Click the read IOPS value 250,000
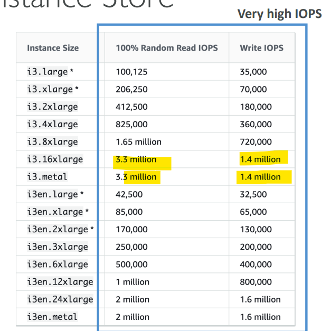 point(131,247)
